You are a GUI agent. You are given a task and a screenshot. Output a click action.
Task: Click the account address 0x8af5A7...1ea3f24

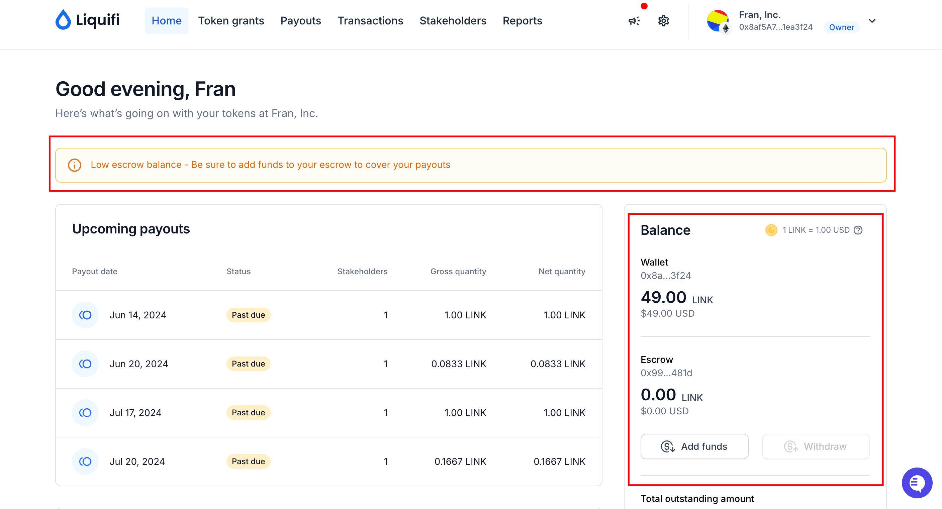(x=776, y=27)
